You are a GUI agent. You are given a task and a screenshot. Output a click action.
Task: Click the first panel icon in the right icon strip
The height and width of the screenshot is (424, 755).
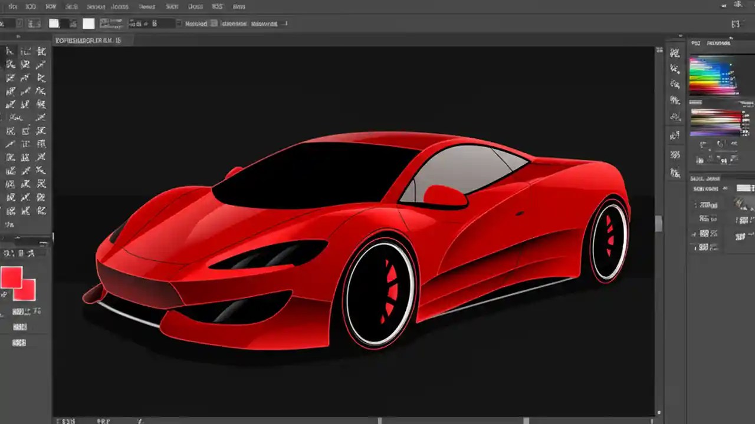pos(674,52)
